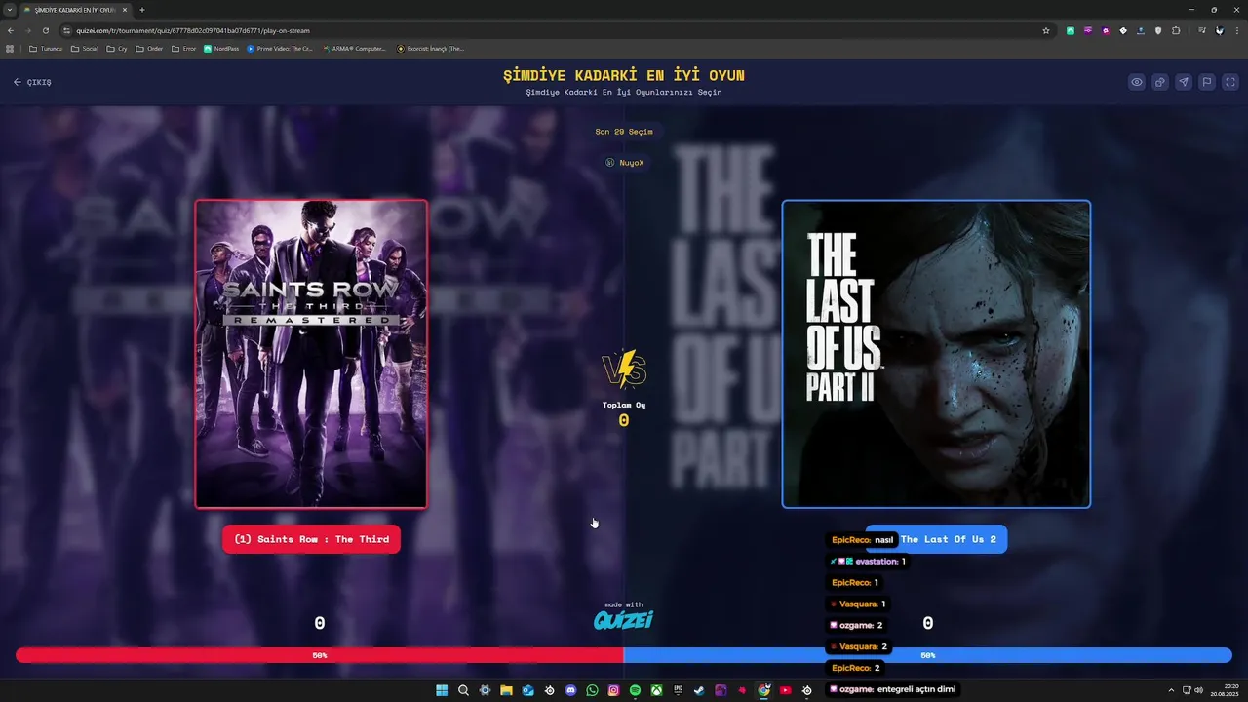The image size is (1248, 702).
Task: Click the flag report icon
Action: click(x=1207, y=82)
